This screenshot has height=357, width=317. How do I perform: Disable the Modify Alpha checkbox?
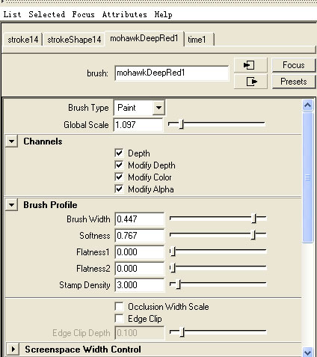click(119, 189)
